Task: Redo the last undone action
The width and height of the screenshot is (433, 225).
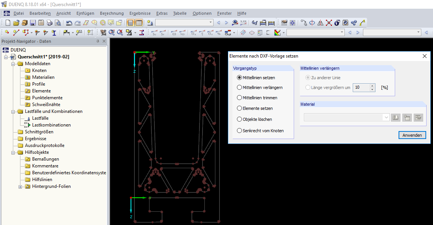Action: pos(78,23)
